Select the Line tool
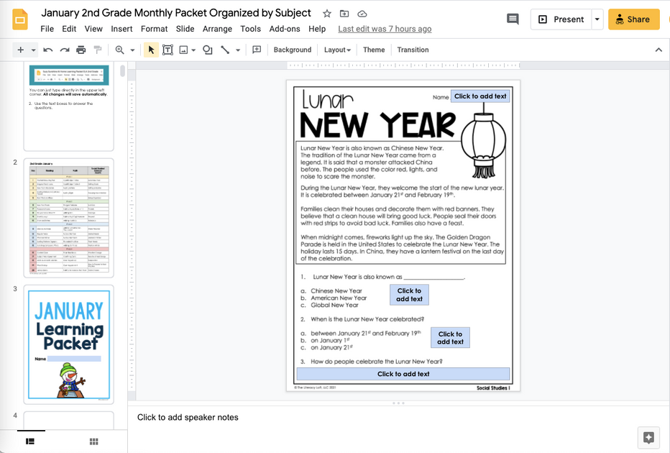670x453 pixels. coord(226,50)
